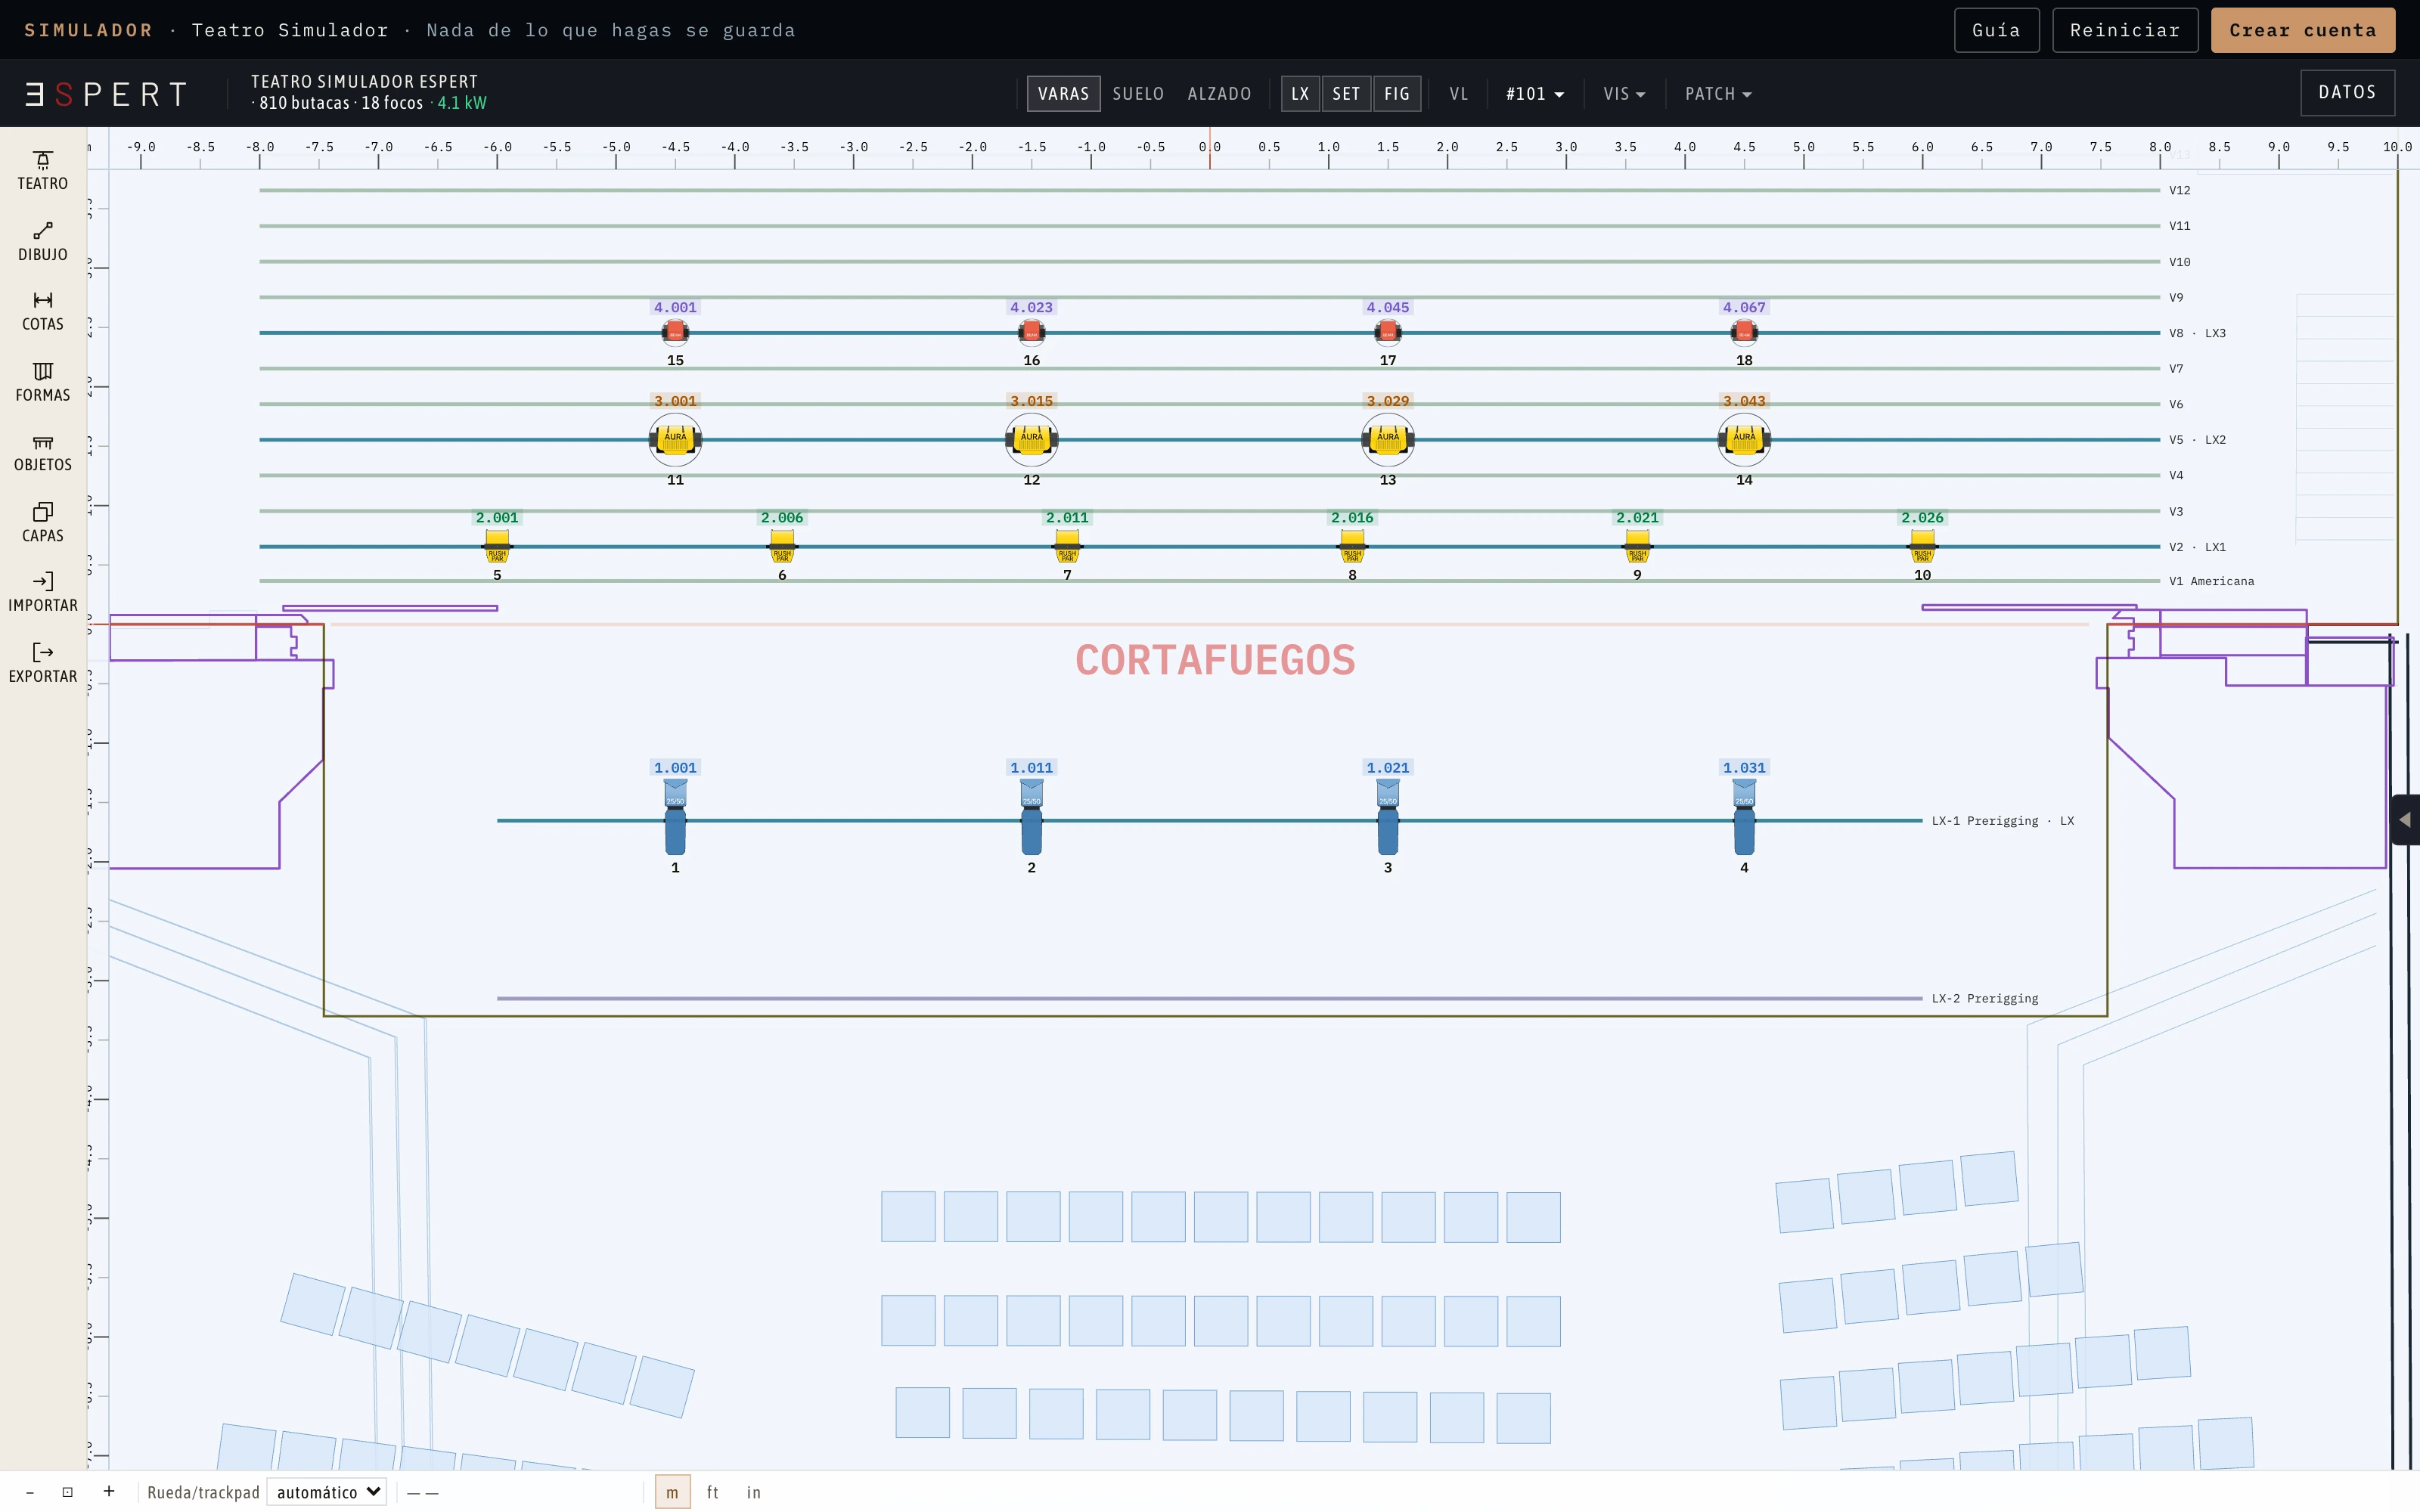This screenshot has height=1512, width=2420.
Task: Toggle the VL option
Action: tap(1459, 94)
